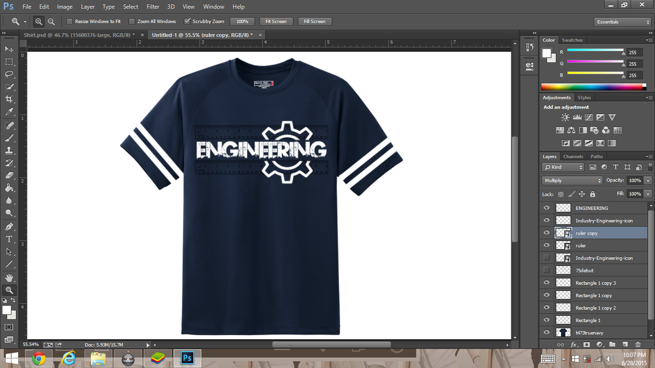Select the Eyedropper tool

pos(9,112)
